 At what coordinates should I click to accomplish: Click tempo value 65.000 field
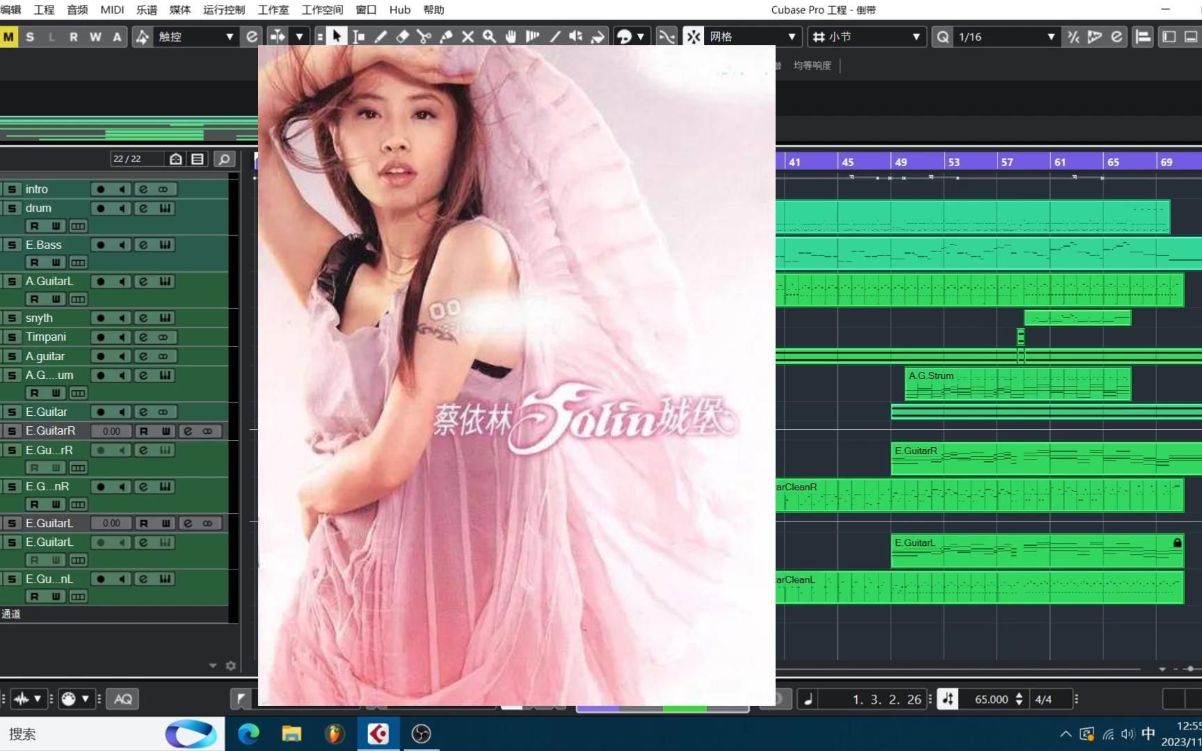(991, 700)
